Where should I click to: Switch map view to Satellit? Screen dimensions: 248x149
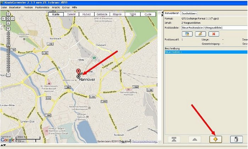71,15
